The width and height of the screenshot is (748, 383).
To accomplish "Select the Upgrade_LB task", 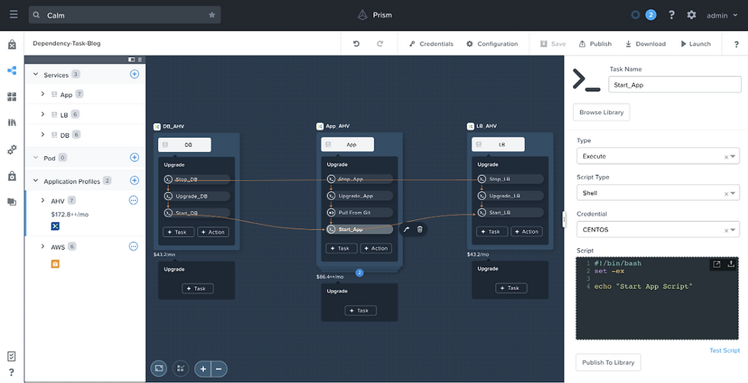I will pos(511,196).
